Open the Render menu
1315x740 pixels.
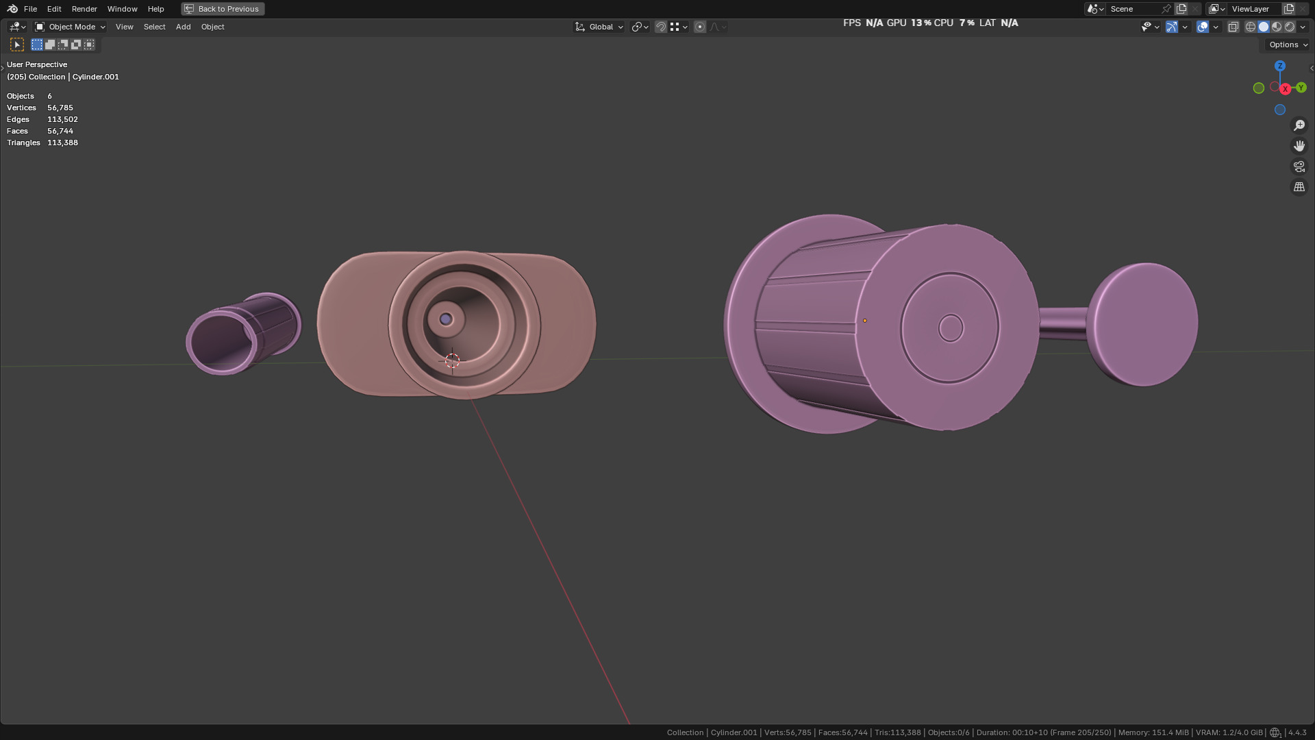click(84, 9)
